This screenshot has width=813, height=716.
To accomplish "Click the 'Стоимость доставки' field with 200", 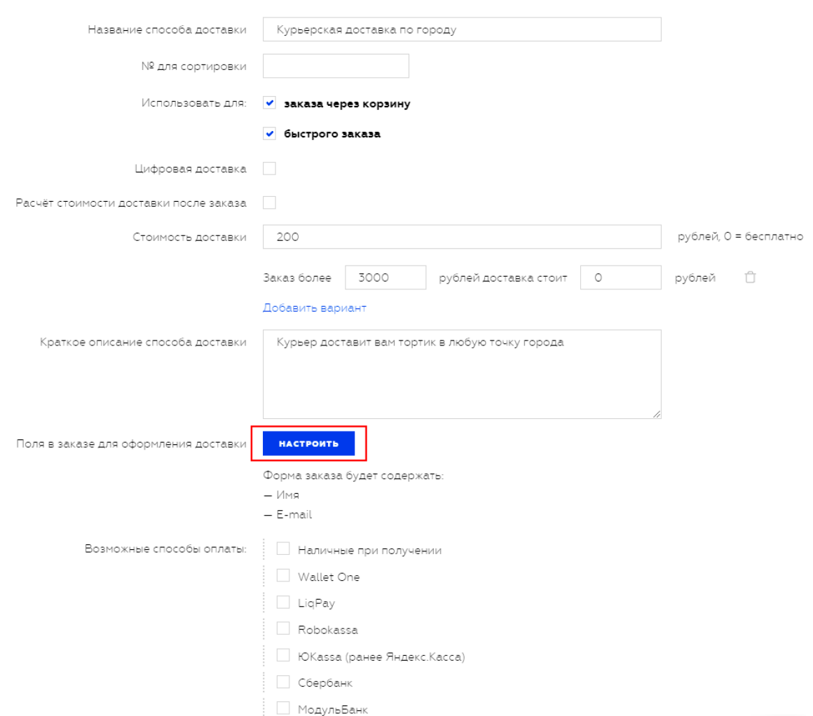I will 461,237.
